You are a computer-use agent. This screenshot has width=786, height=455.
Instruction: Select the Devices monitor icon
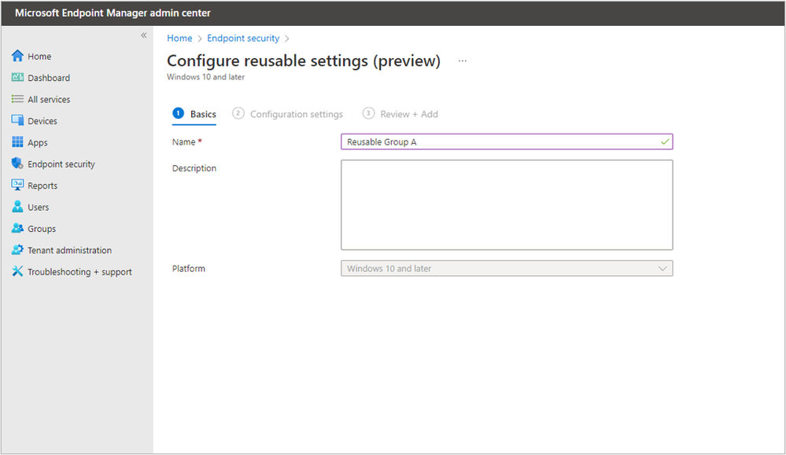pos(17,120)
